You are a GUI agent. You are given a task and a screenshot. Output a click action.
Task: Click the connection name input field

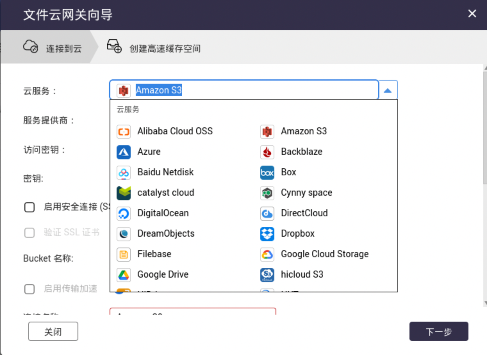pos(193,311)
